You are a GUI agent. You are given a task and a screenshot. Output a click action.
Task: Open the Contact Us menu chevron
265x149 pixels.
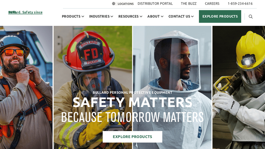click(x=192, y=16)
